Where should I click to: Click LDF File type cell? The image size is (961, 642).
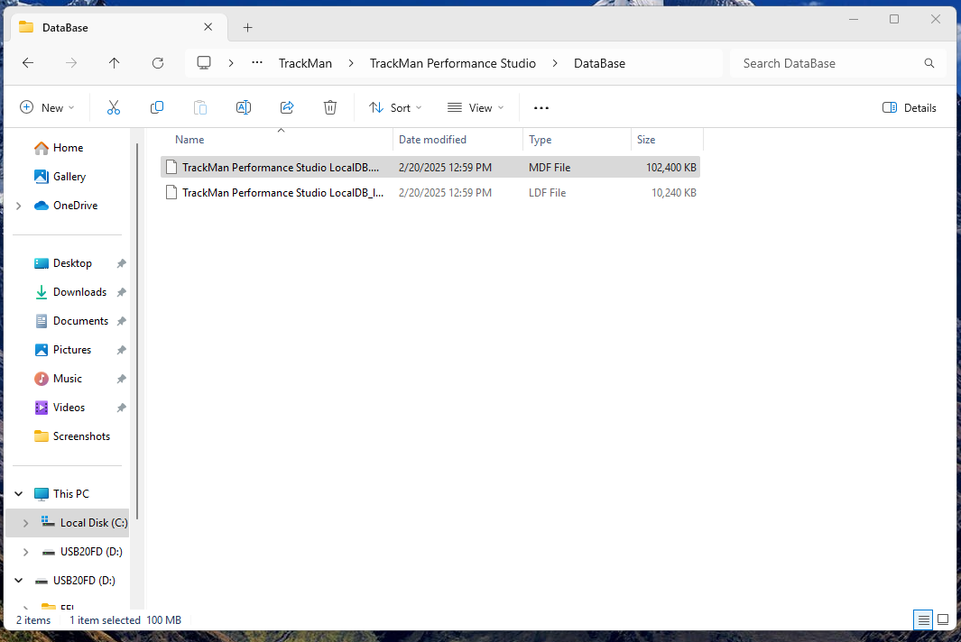point(548,192)
